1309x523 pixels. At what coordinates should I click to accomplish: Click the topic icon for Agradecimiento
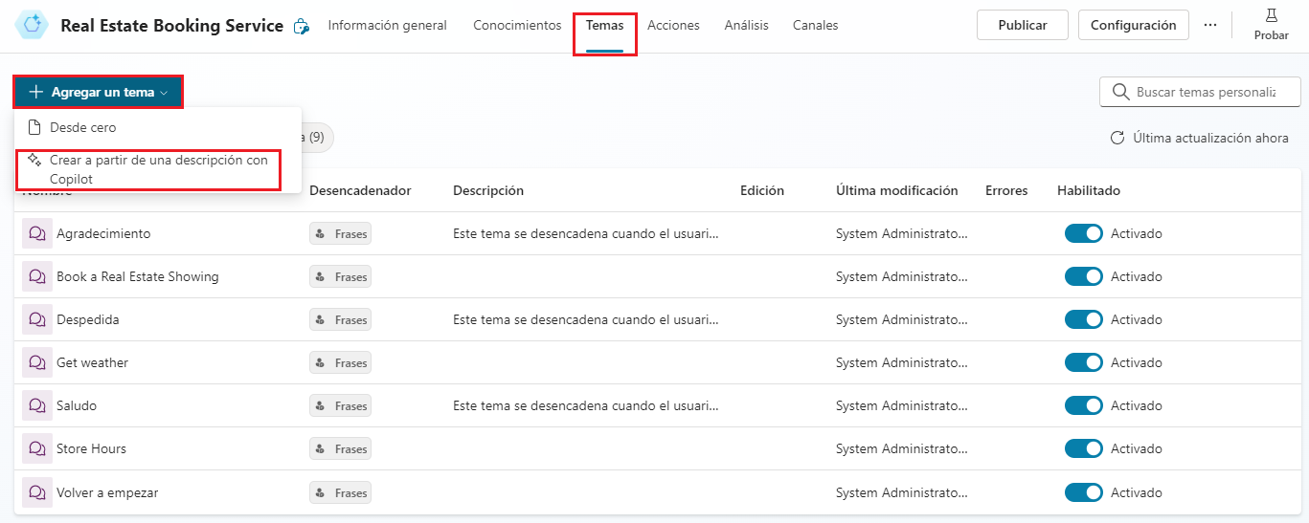click(37, 233)
